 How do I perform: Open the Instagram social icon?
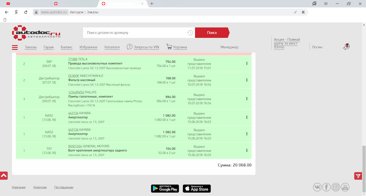[335, 187]
